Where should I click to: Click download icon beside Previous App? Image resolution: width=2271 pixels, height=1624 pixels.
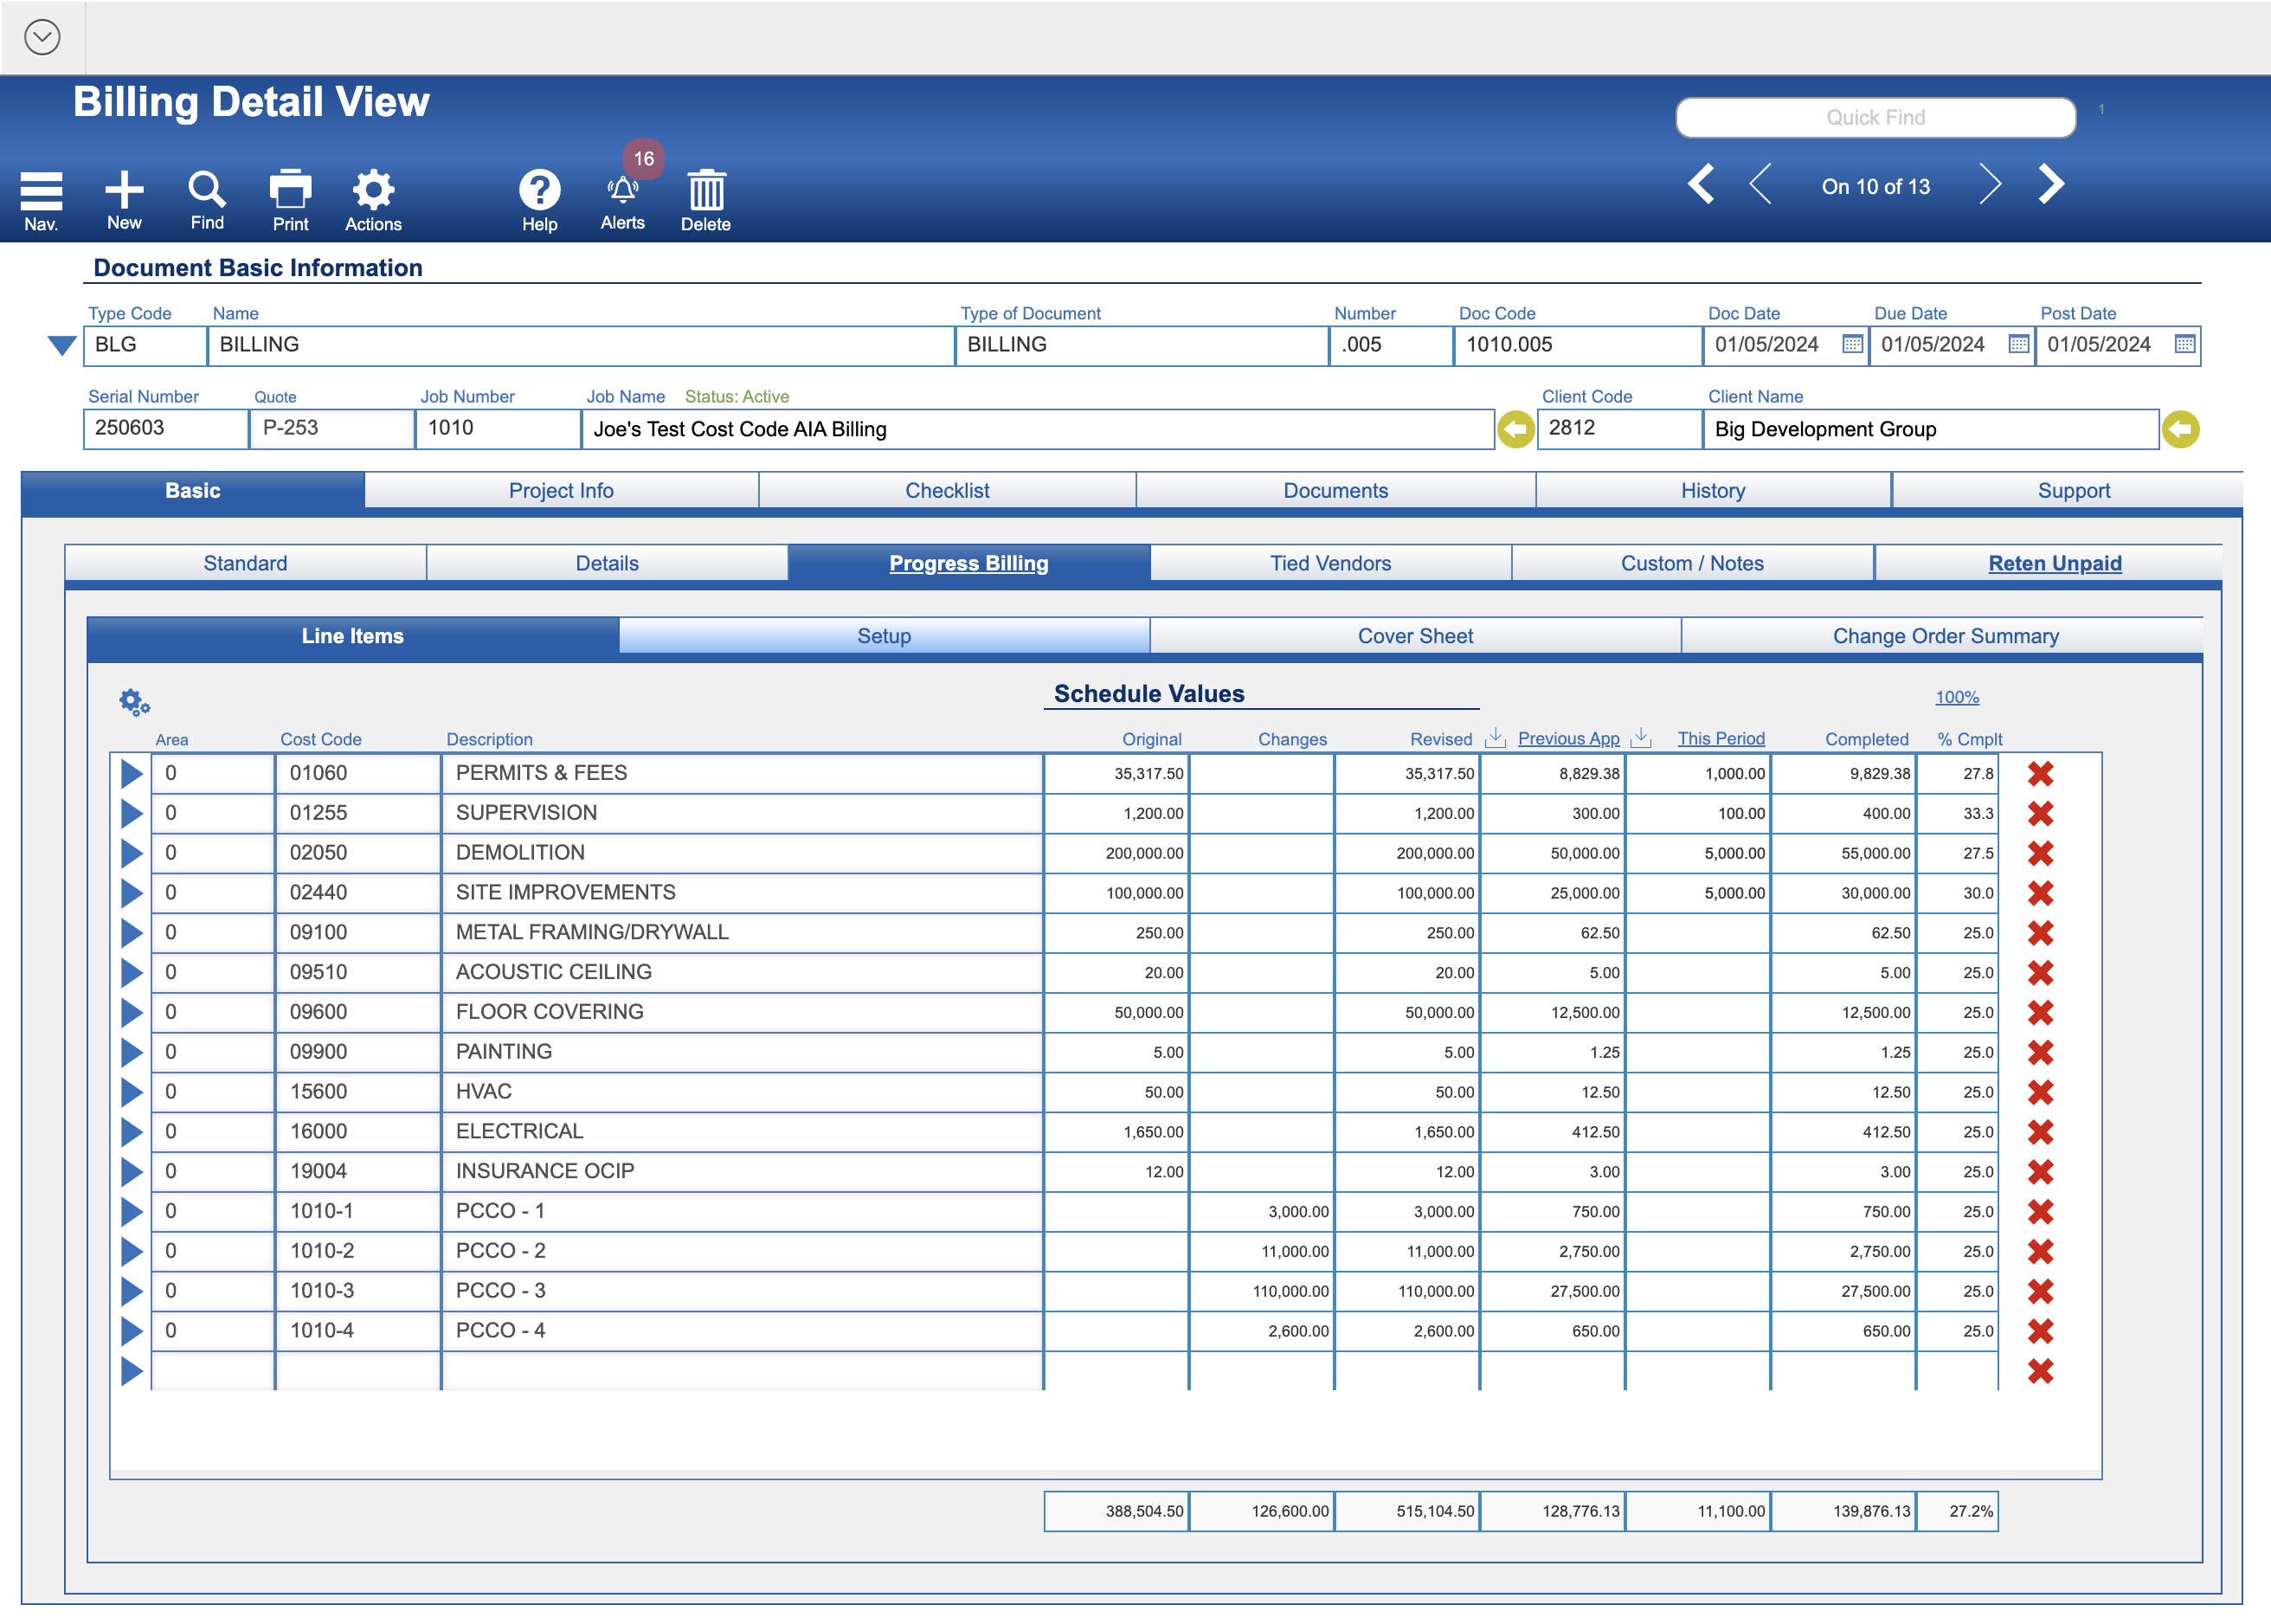pyautogui.click(x=1640, y=738)
